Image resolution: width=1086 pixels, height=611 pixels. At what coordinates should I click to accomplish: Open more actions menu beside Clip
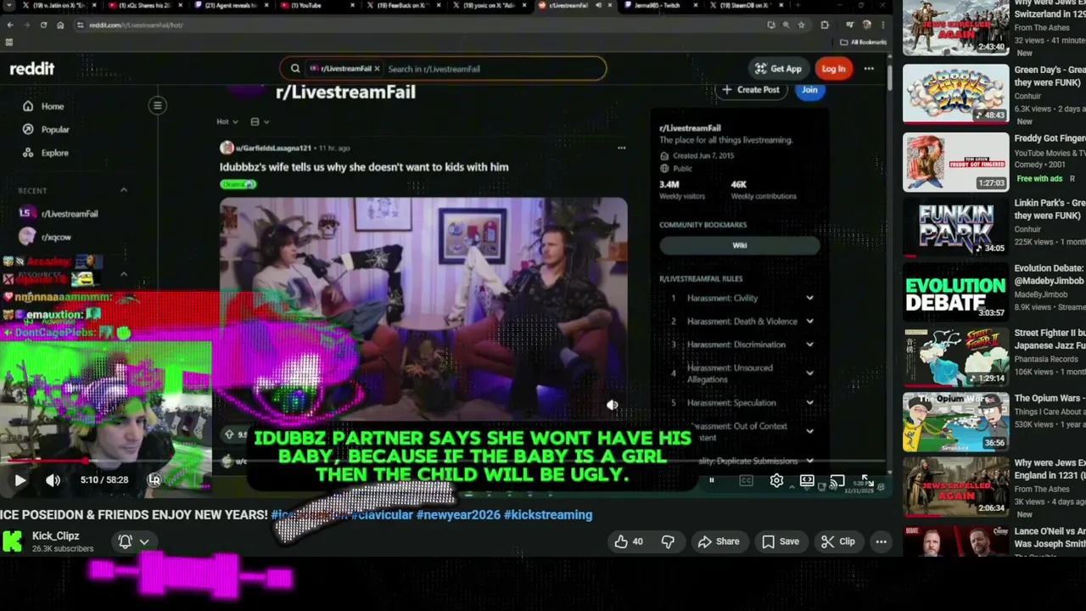click(882, 541)
